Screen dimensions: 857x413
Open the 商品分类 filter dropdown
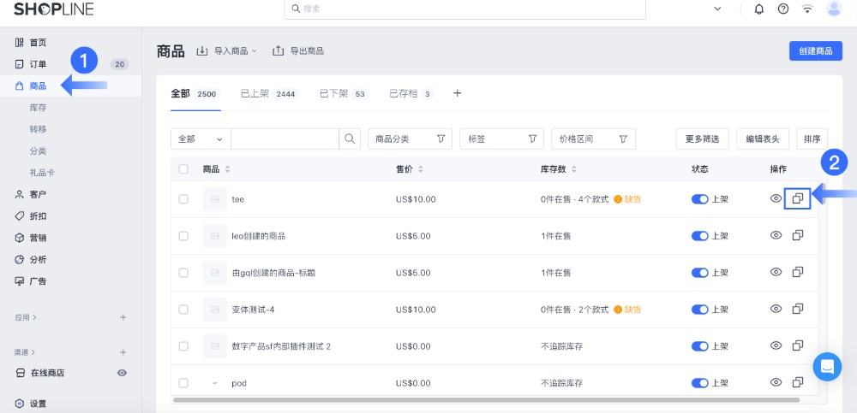click(410, 139)
